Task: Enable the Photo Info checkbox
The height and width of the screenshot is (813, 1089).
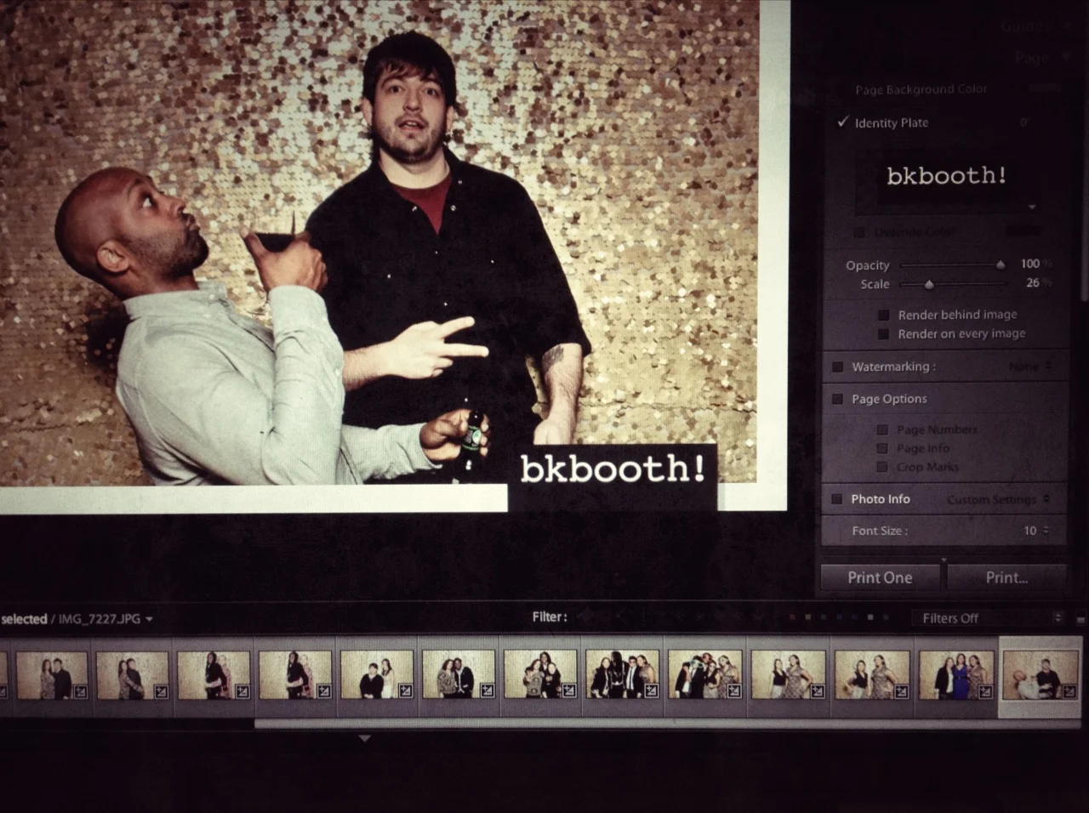Action: click(836, 499)
